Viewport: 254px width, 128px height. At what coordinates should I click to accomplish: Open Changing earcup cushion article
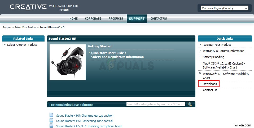(85, 116)
